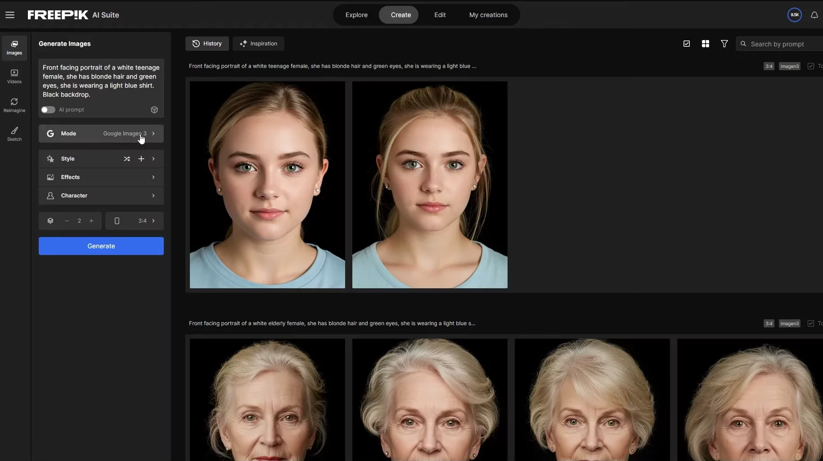
Task: Decrease the image count with minus
Action: (x=67, y=221)
